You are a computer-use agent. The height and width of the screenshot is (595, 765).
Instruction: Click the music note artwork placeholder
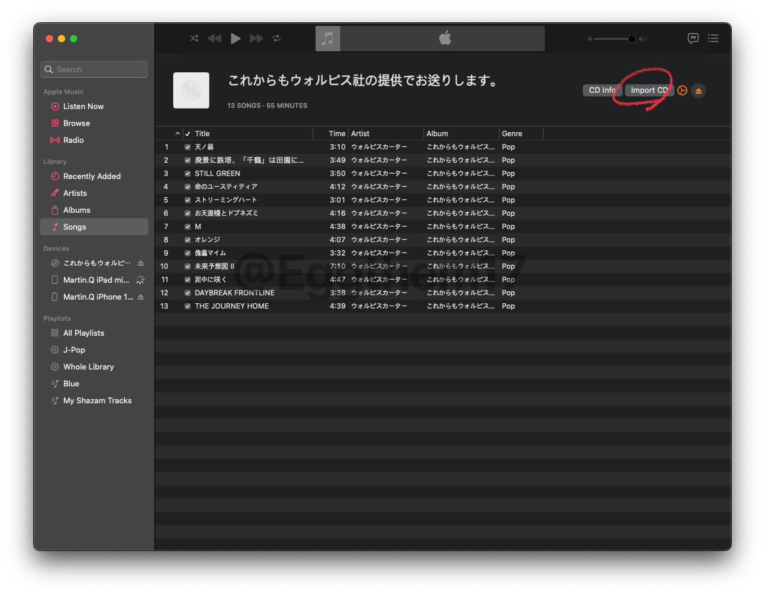click(328, 39)
